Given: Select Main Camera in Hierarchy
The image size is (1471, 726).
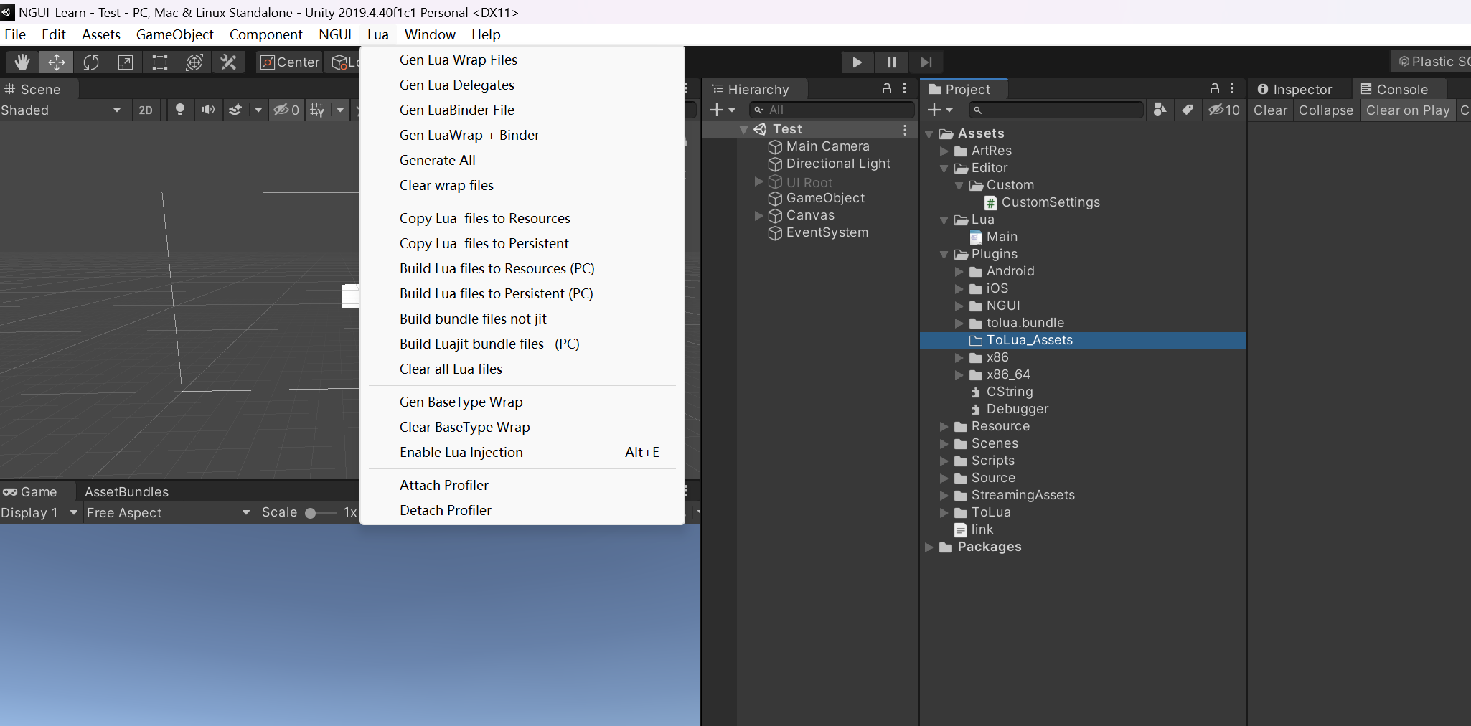Looking at the screenshot, I should 827,146.
